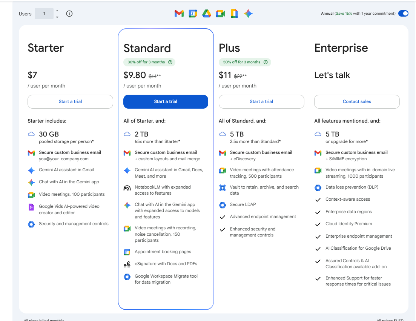Click Gmail icon beside custom layouts and mail merge
This screenshot has width=416, height=321.
(x=127, y=153)
